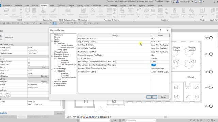Choose the Plumbing Fixture tool
This screenshot has width=218, height=122.
[x=122, y=13]
